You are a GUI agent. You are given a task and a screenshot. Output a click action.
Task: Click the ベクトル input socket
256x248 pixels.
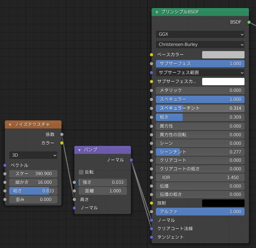(5, 165)
